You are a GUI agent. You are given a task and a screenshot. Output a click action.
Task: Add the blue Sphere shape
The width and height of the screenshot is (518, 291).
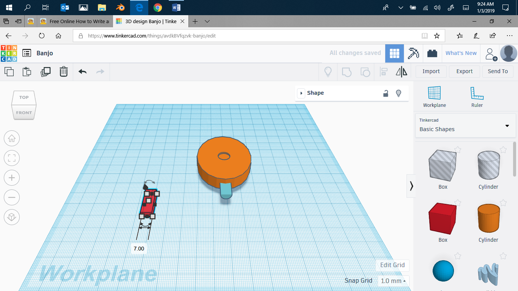click(443, 271)
